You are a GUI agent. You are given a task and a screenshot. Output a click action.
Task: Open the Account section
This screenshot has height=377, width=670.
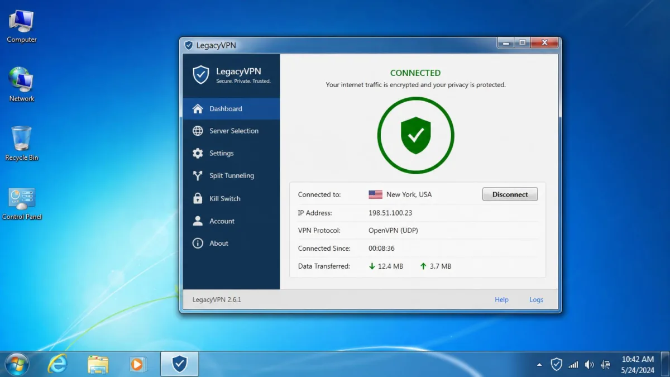point(231,221)
